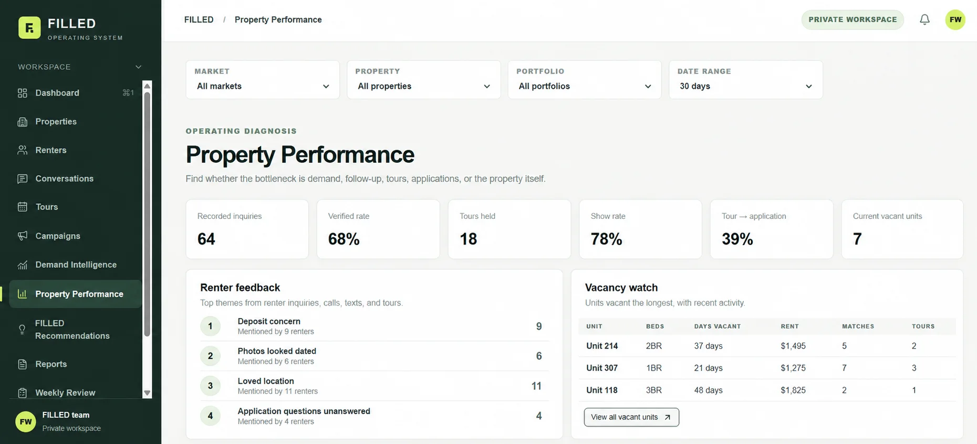Click FILLED breadcrumb link

[199, 20]
